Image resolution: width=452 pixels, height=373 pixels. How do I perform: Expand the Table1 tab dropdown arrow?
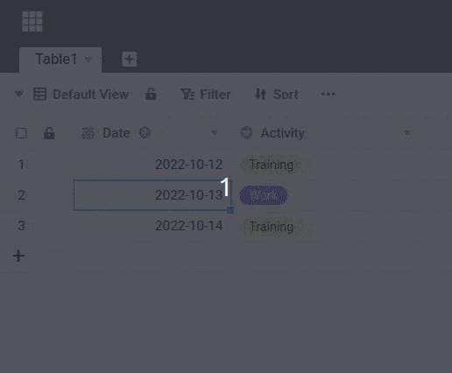88,60
